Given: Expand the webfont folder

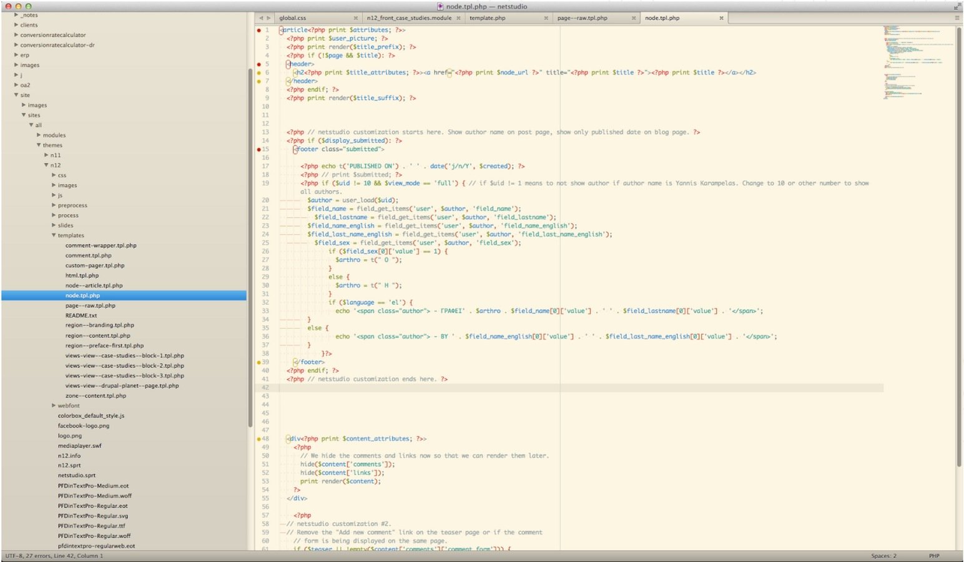Looking at the screenshot, I should [x=54, y=406].
